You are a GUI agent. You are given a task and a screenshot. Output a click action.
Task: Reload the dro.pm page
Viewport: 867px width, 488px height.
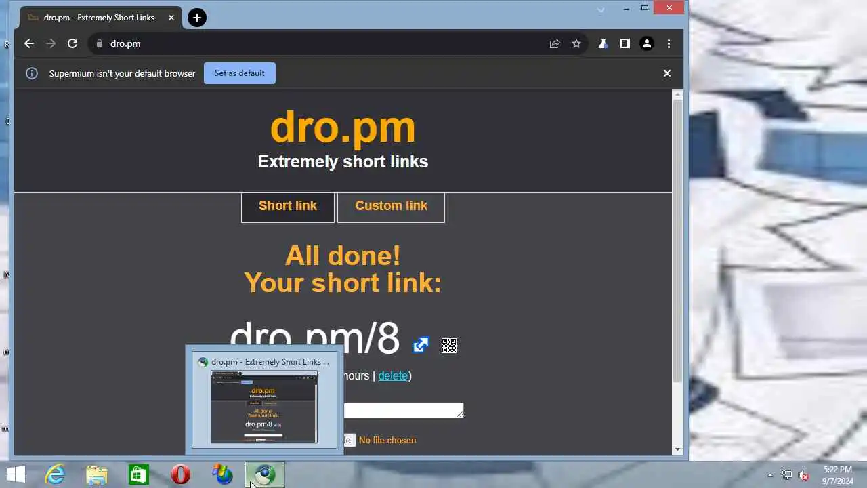(x=72, y=43)
